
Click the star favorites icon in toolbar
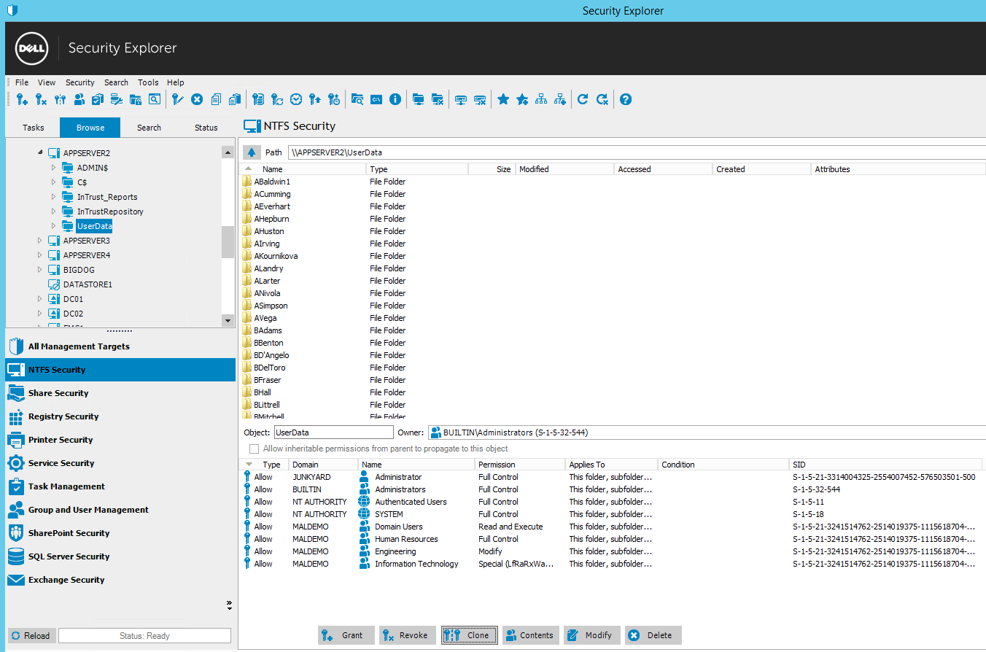[503, 99]
